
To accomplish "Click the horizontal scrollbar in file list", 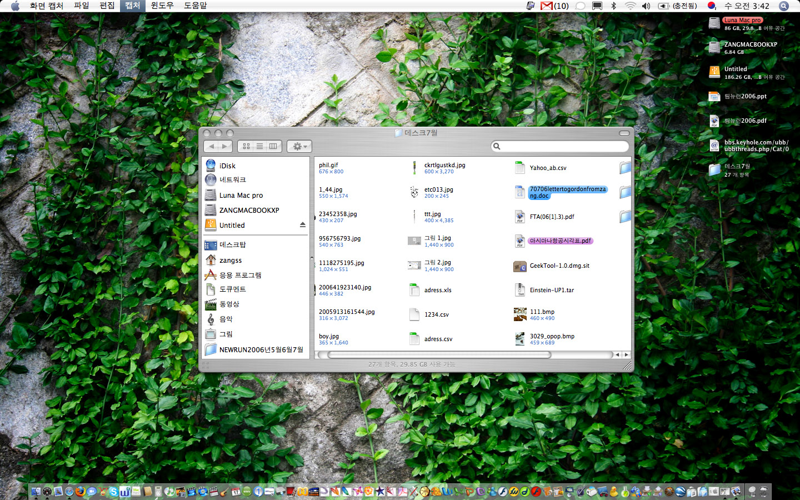I will [x=439, y=354].
